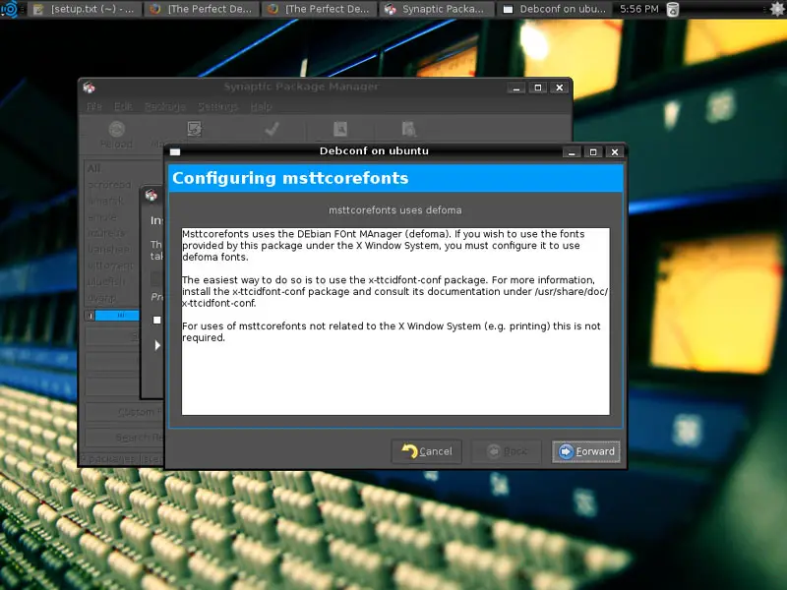Click the Synaptic window title icon
The image size is (787, 590).
coord(90,88)
